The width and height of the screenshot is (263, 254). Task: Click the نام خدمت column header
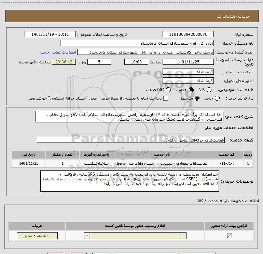(x=162, y=154)
